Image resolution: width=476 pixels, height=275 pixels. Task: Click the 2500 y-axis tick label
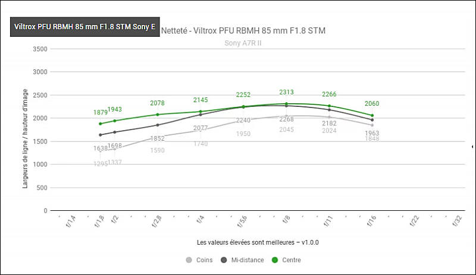pyautogui.click(x=40, y=95)
